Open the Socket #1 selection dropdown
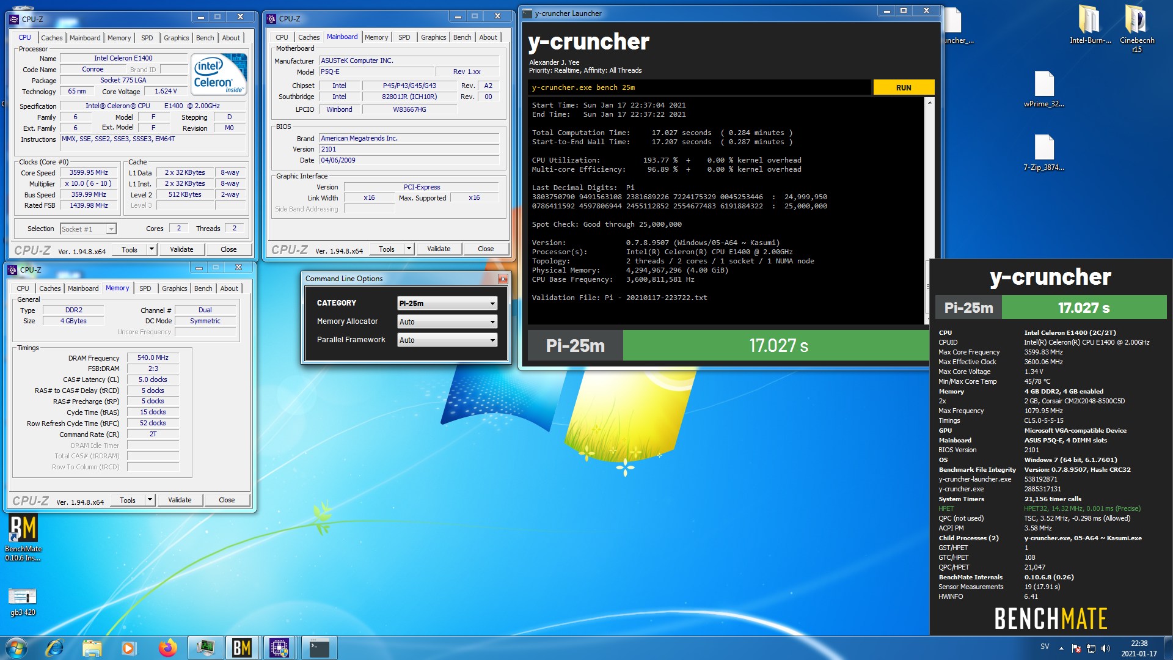The width and height of the screenshot is (1173, 660). 88,229
